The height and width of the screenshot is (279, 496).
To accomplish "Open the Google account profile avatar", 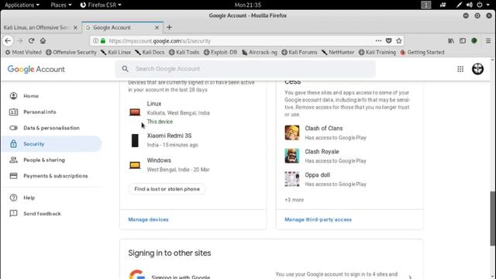I will pos(477,69).
